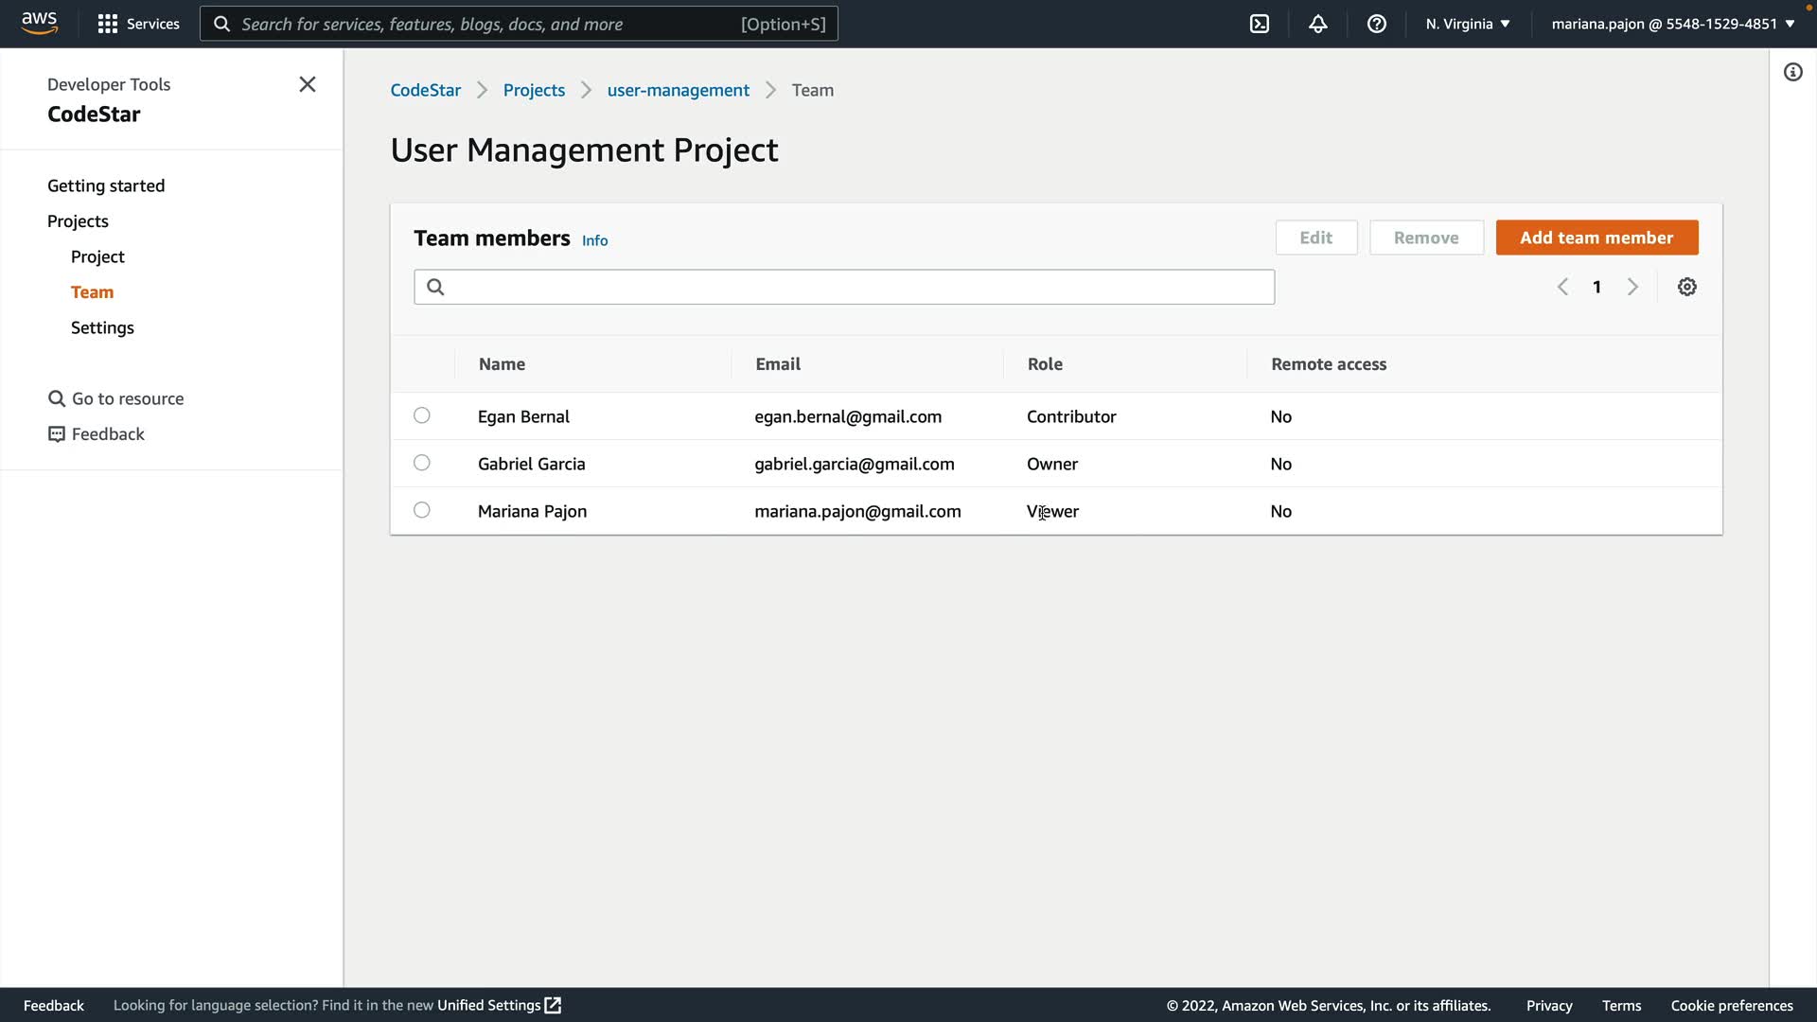Select Gabriel Garcia radio button
This screenshot has width=1817, height=1022.
[x=422, y=463]
